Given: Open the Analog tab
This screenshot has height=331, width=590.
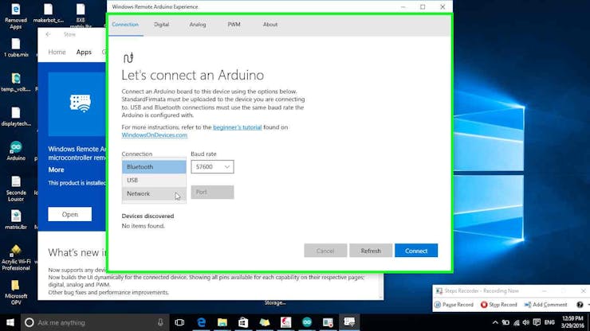Looking at the screenshot, I should coord(198,25).
